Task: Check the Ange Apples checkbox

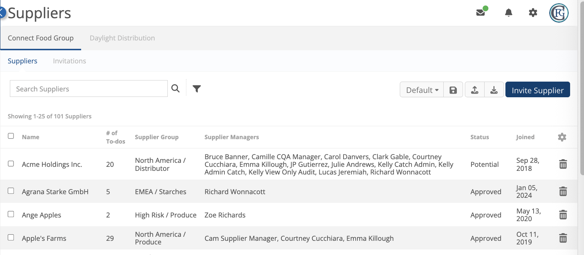Action: (x=11, y=214)
